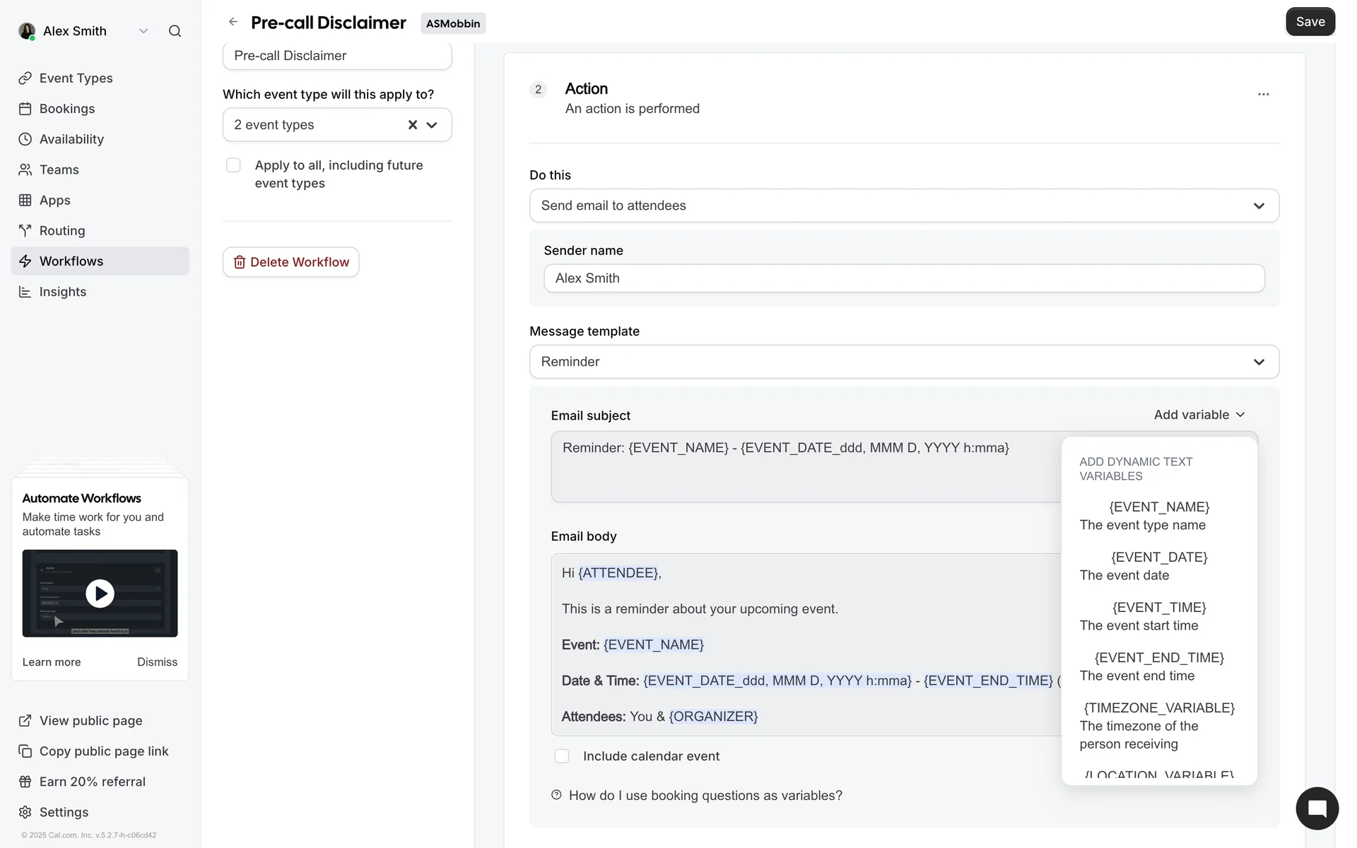
Task: Play the Automate Workflows video
Action: pos(100,594)
